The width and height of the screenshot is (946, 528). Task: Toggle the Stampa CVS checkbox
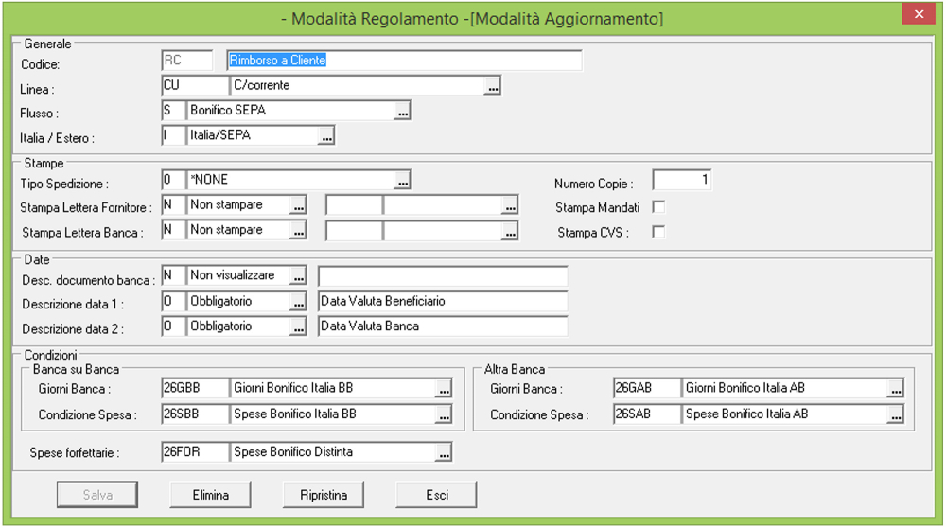point(658,232)
